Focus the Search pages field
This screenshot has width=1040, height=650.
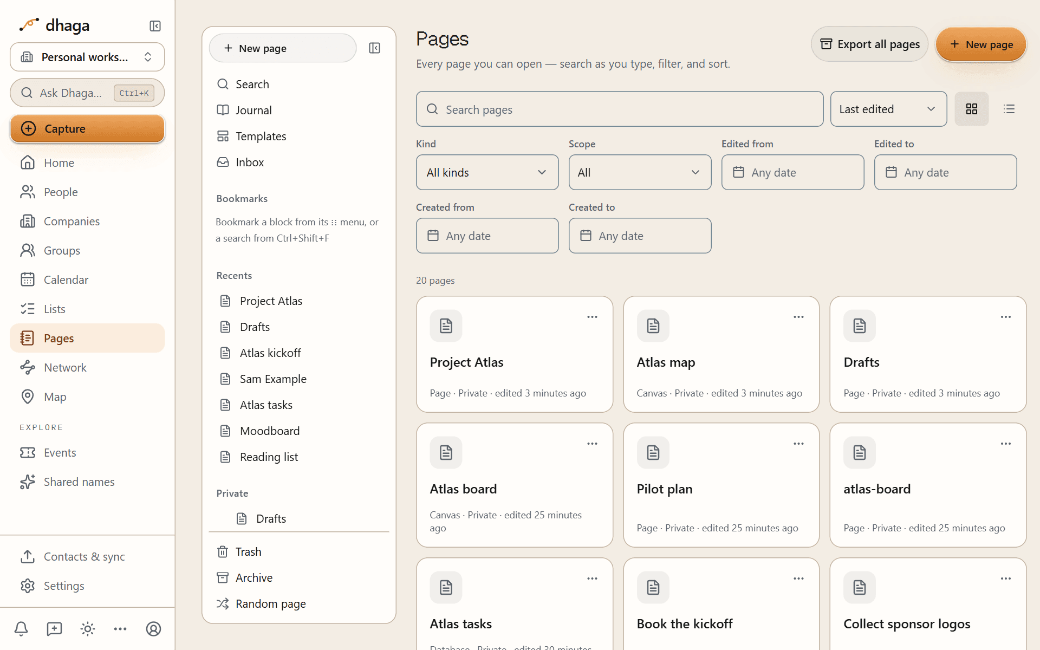tap(620, 109)
